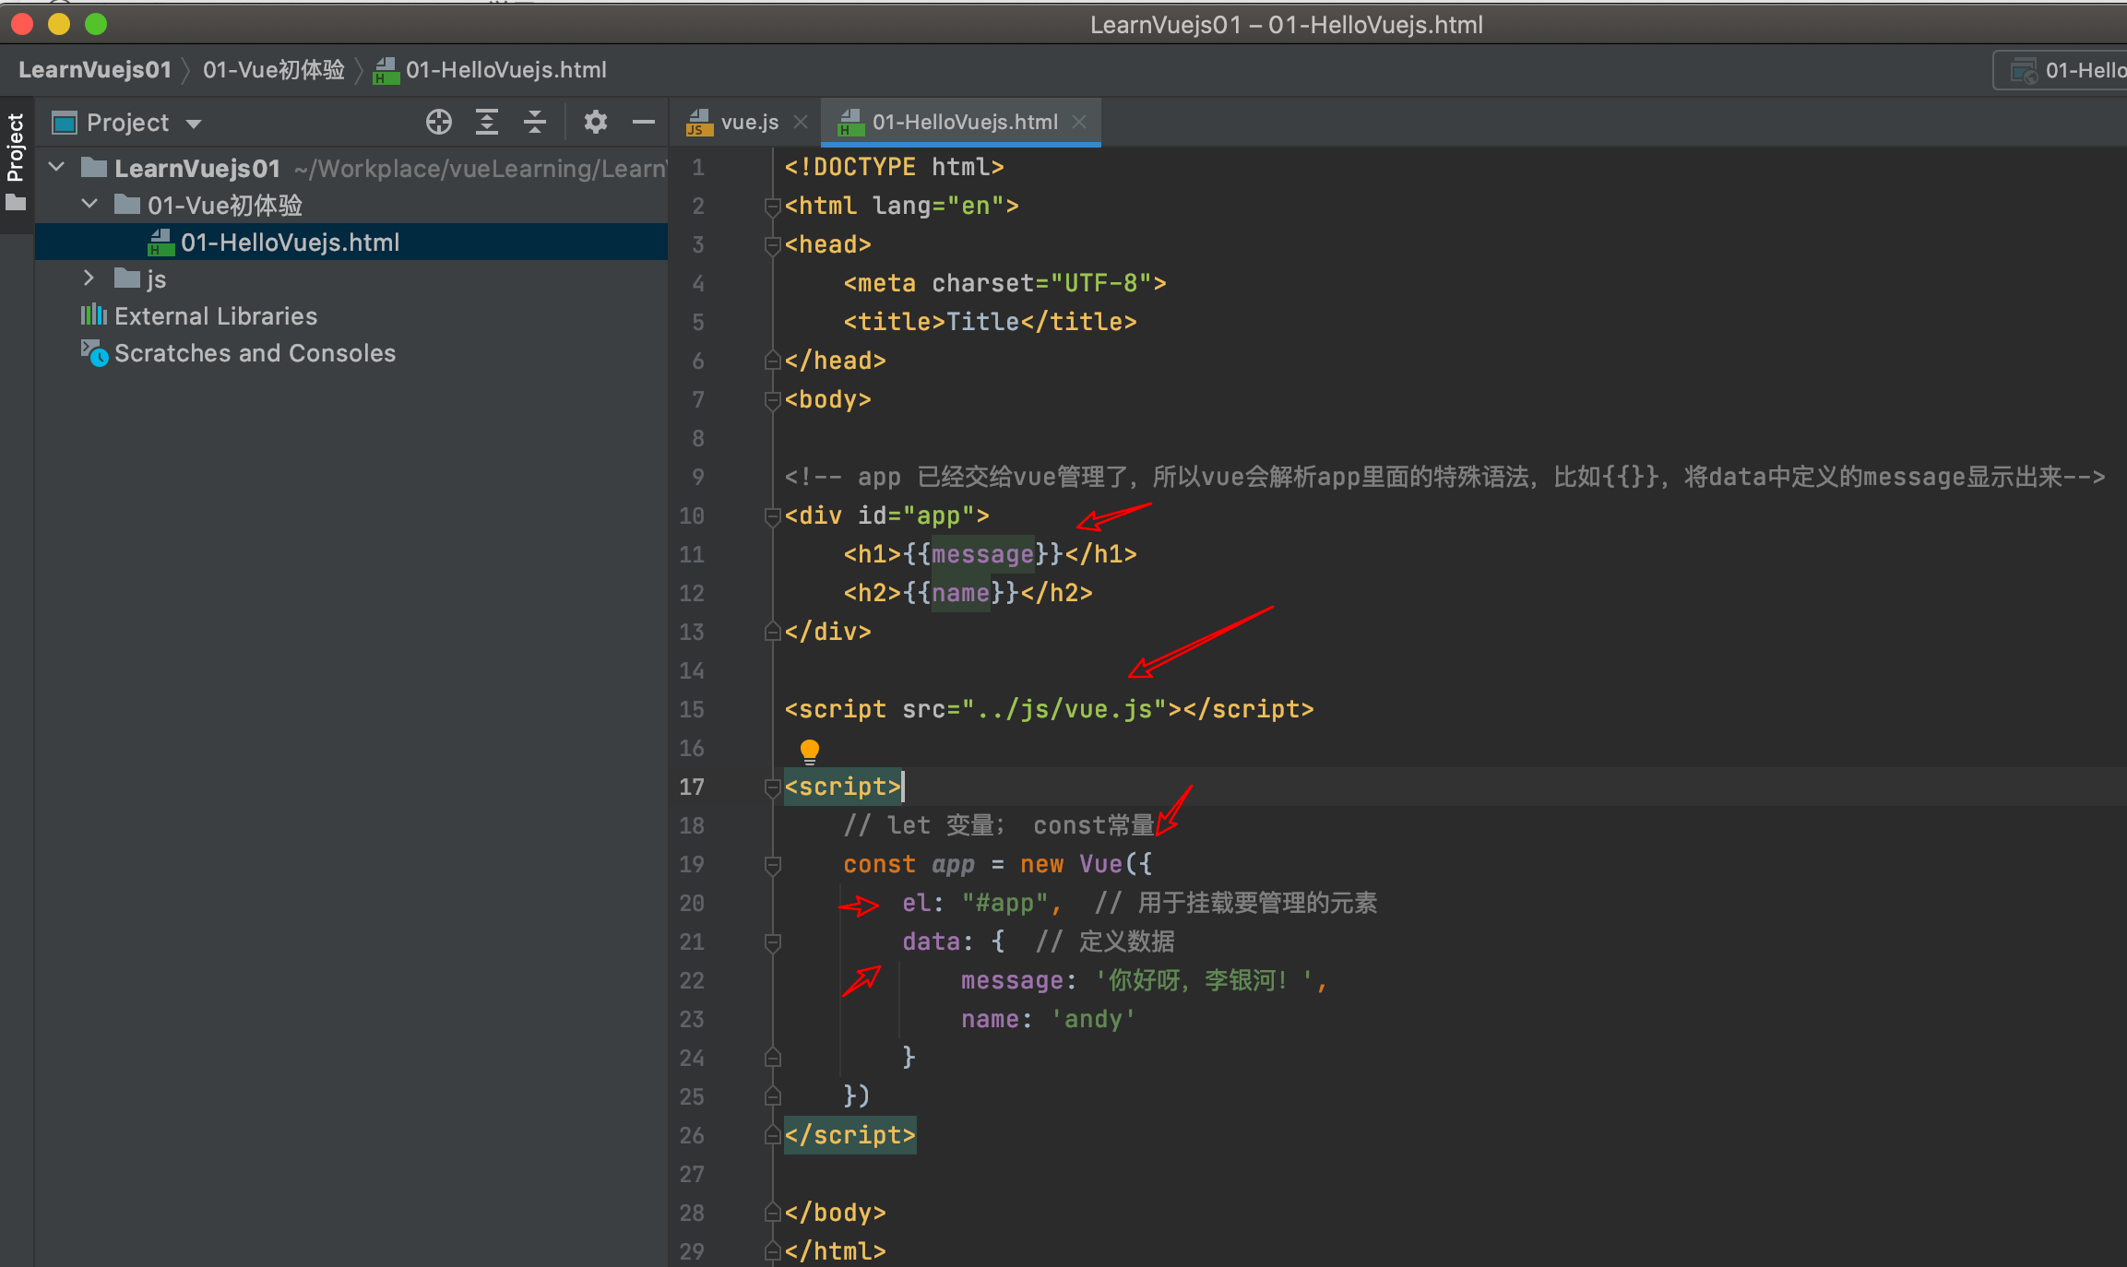Fold the body tag on line 7
Screen dimensions: 2127x1267
[772, 400]
